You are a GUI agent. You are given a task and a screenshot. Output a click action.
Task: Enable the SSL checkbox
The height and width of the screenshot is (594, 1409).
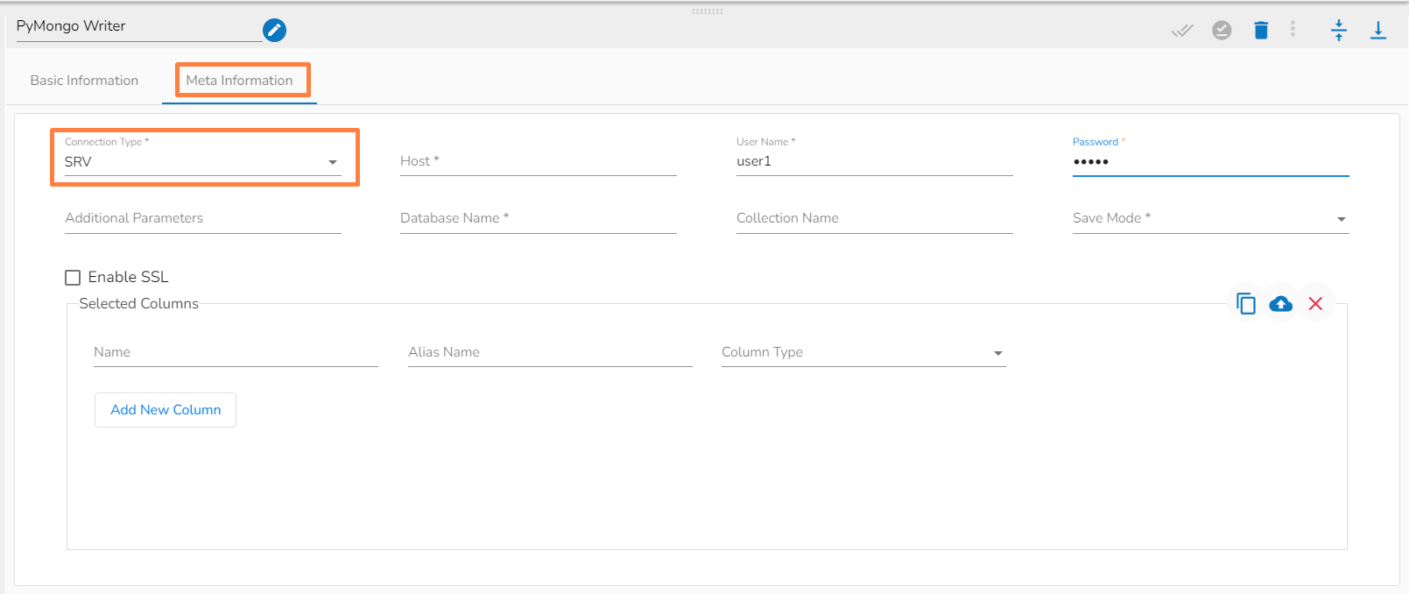pos(73,278)
